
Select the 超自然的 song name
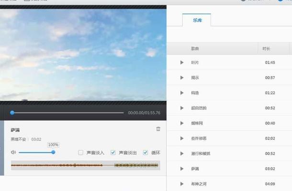point(199,108)
